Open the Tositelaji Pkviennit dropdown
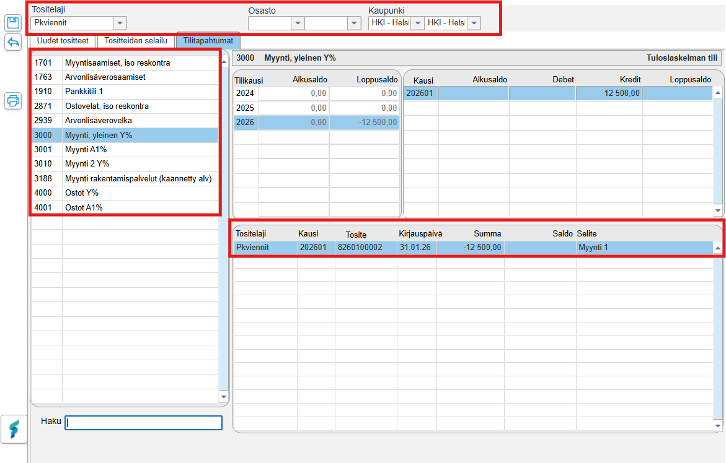The width and height of the screenshot is (726, 463). [120, 23]
